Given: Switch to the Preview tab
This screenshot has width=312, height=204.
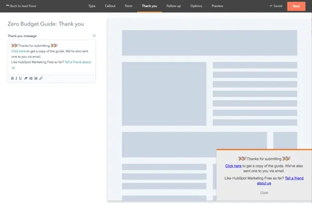Looking at the screenshot, I should (x=217, y=6).
